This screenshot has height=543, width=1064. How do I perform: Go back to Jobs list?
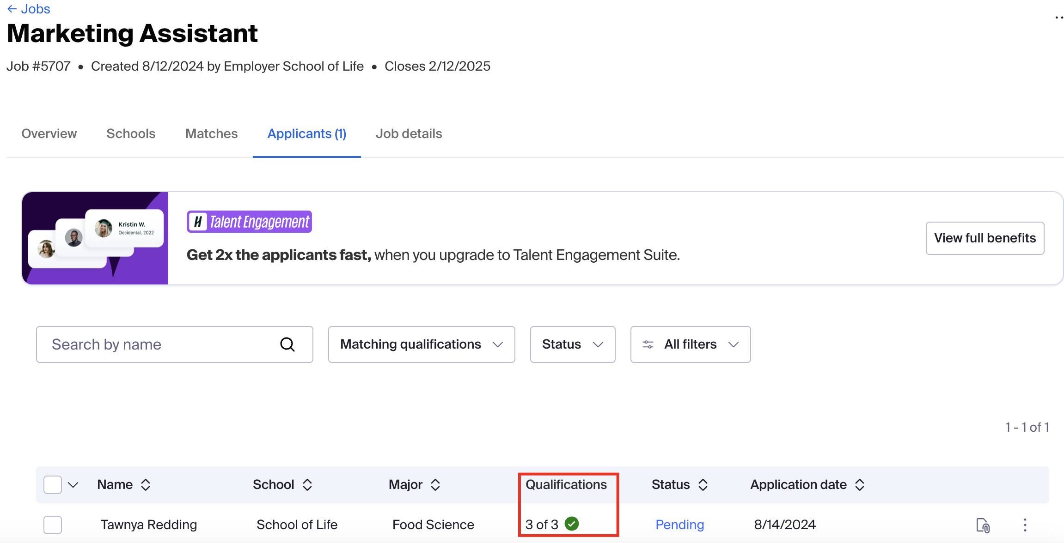tap(29, 9)
